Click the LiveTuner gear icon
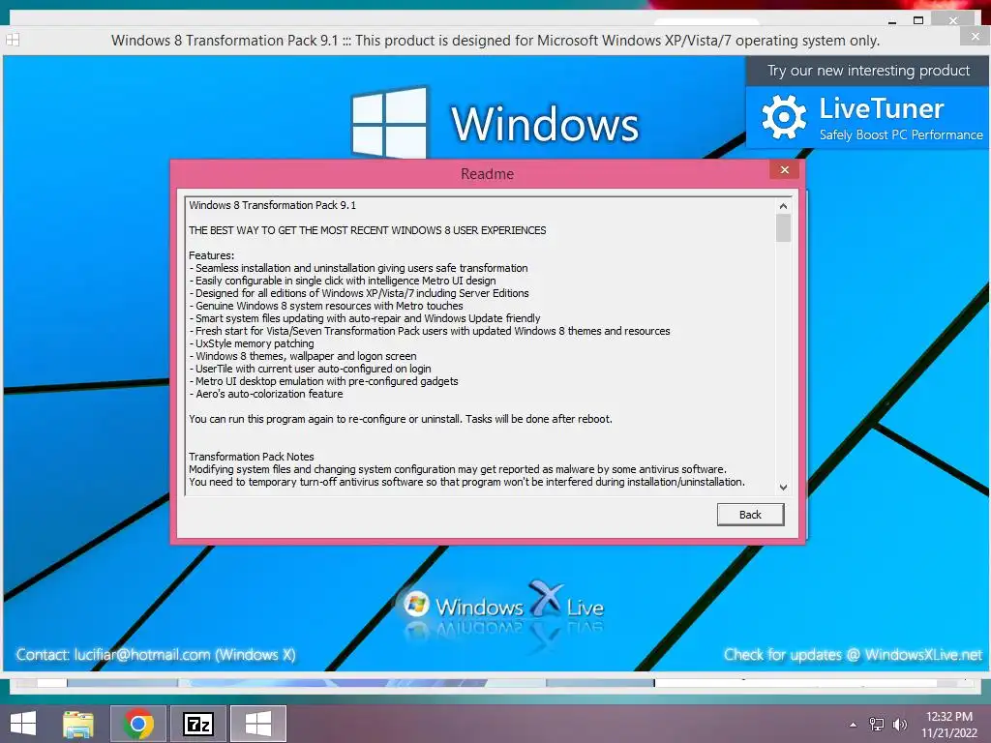This screenshot has width=991, height=743. [784, 117]
